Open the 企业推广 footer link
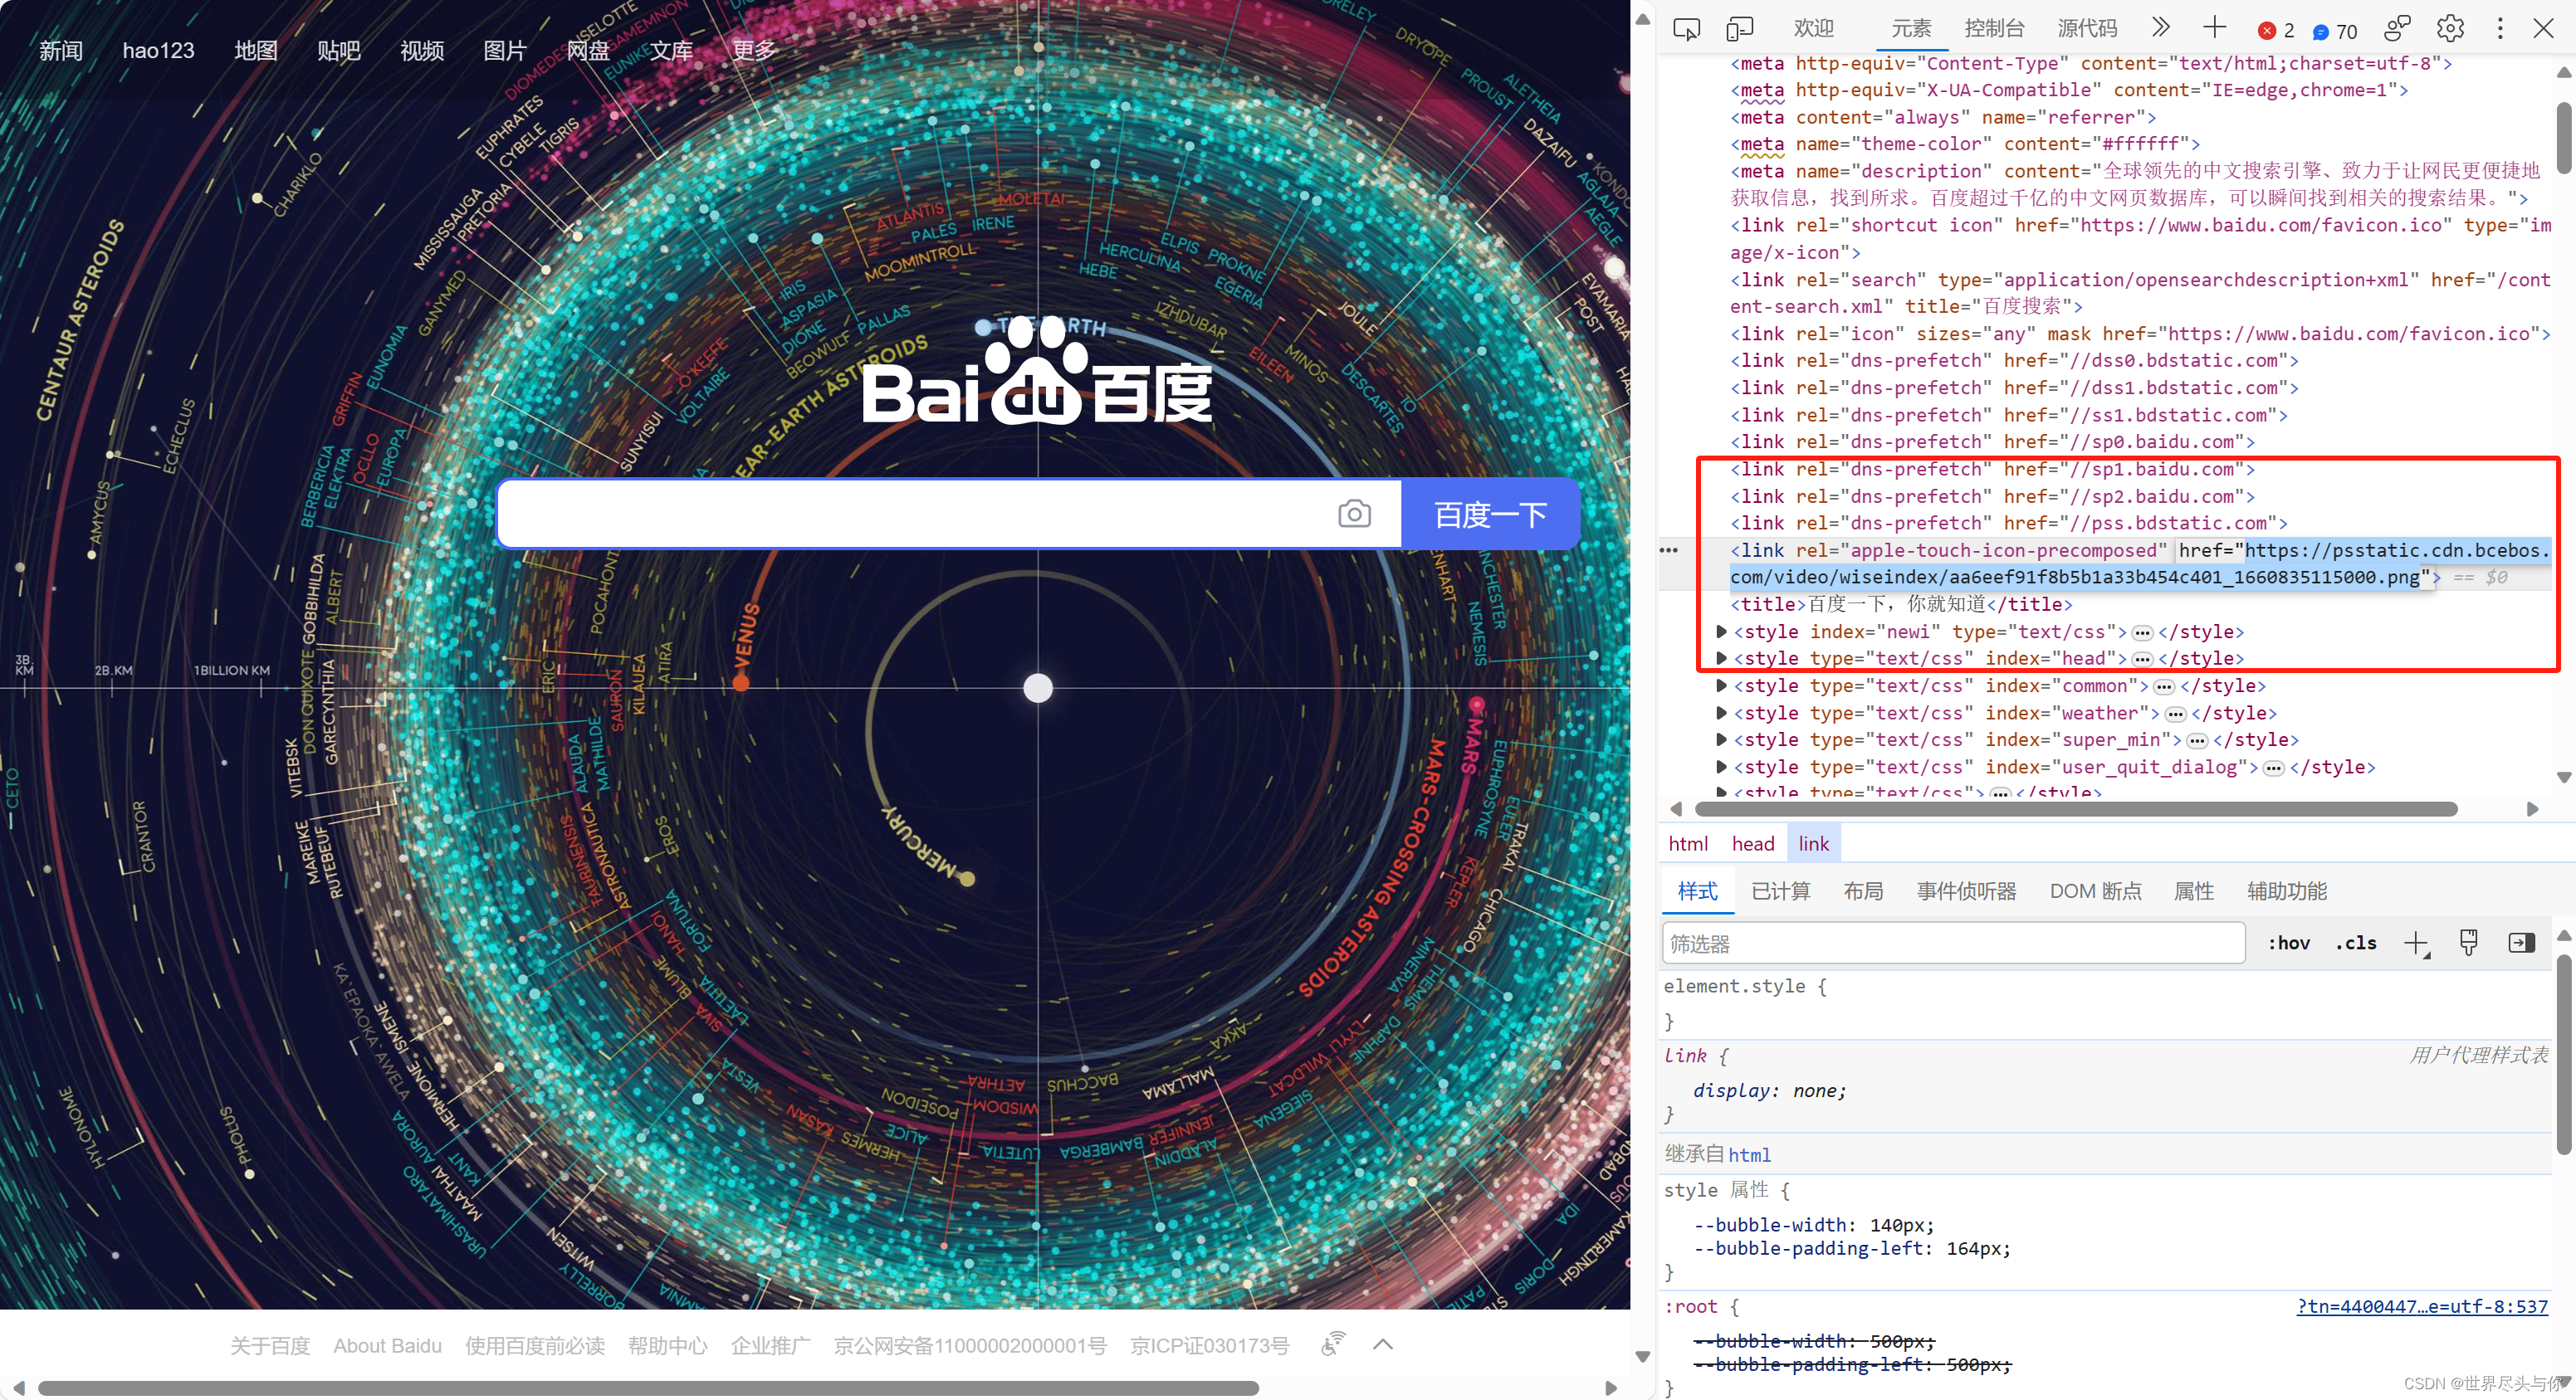This screenshot has width=2576, height=1400. pos(770,1345)
